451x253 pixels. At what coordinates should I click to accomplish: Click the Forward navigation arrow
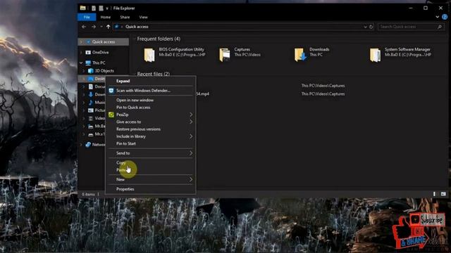(94, 27)
